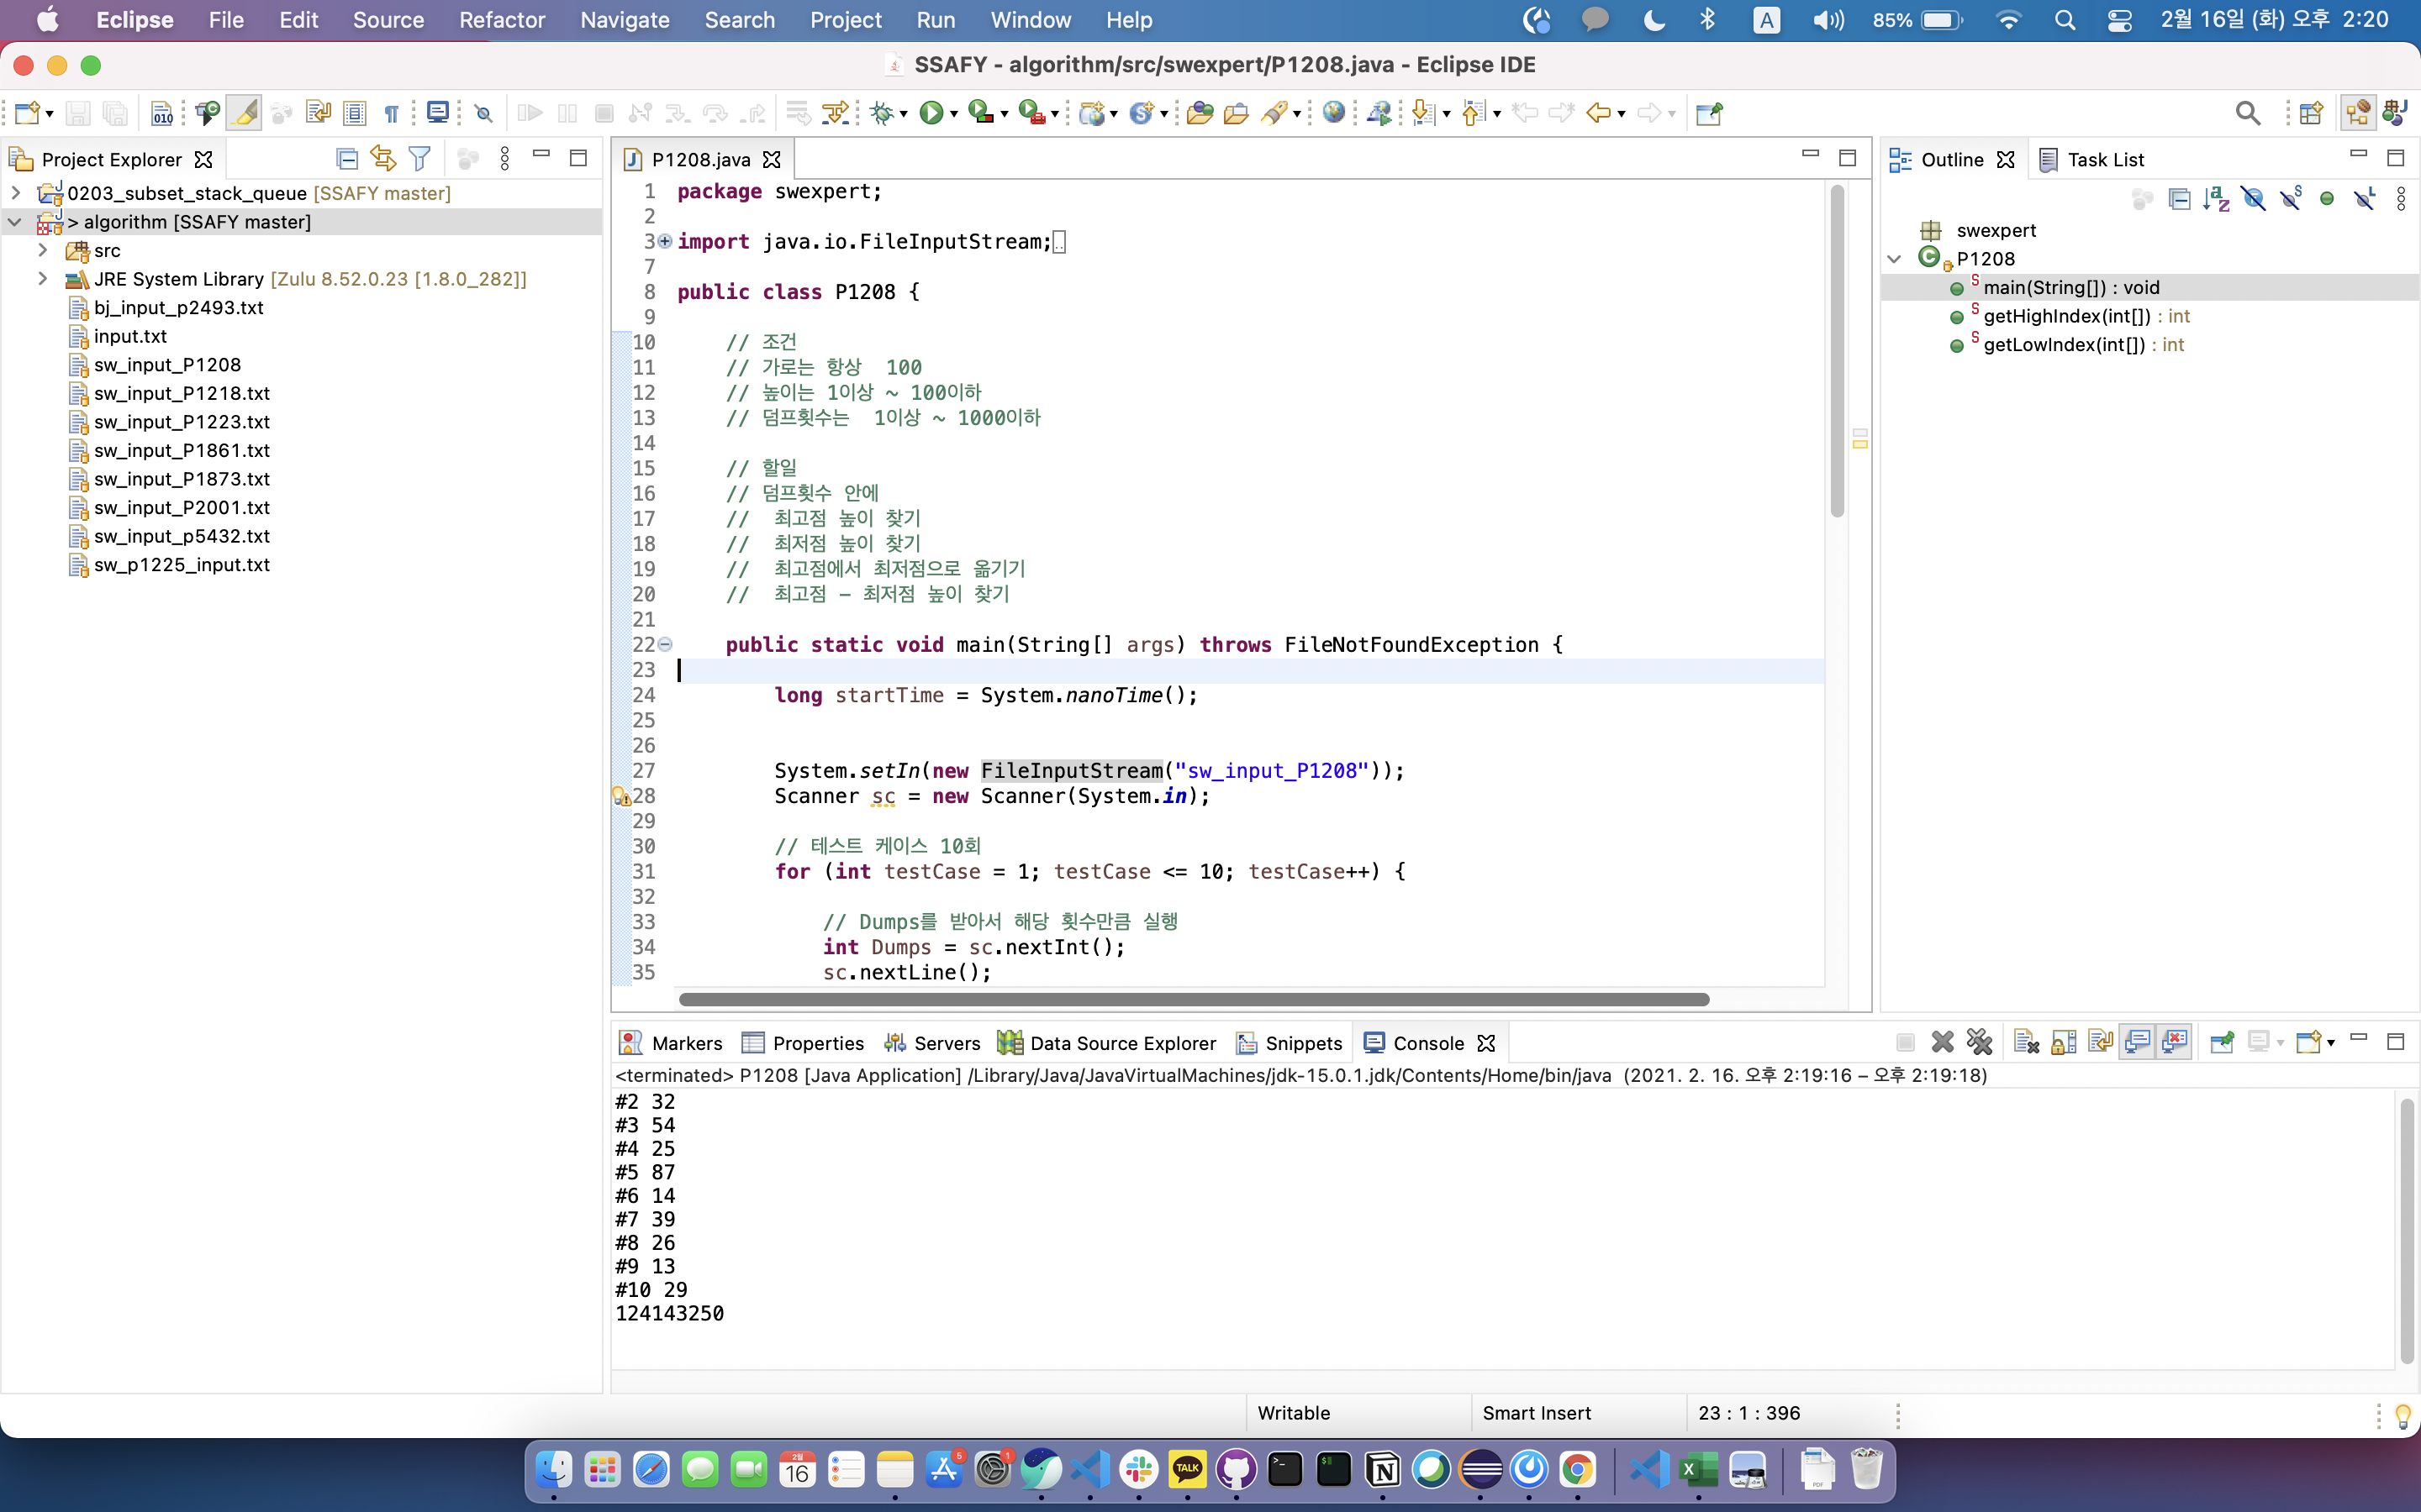
Task: Select getHighIndex(int[]) in Outline
Action: pos(2066,316)
